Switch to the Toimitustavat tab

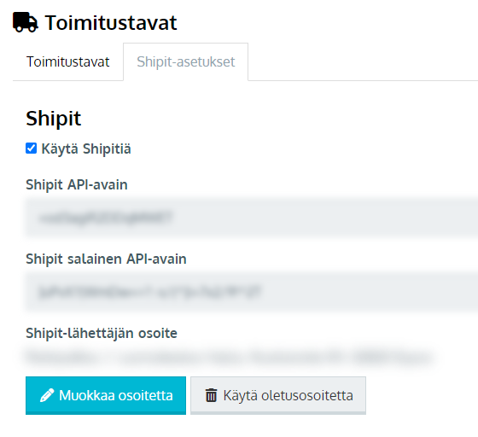click(x=67, y=61)
